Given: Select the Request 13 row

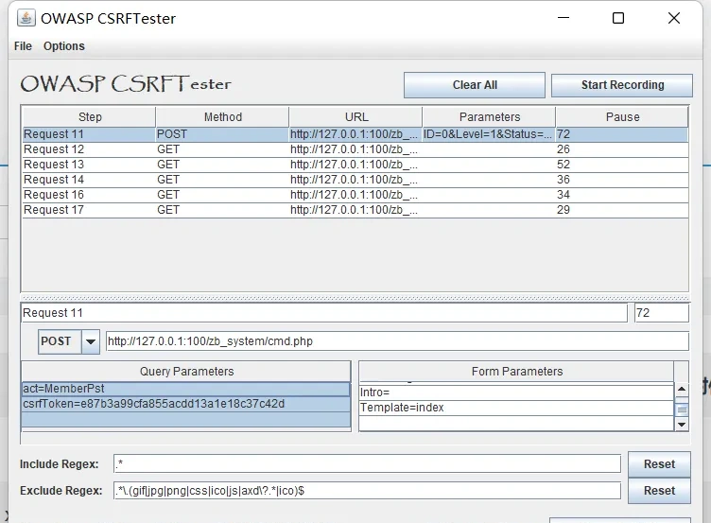Looking at the screenshot, I should pos(355,165).
